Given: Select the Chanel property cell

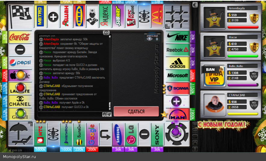Looking at the screenshot, I should click(x=20, y=101).
